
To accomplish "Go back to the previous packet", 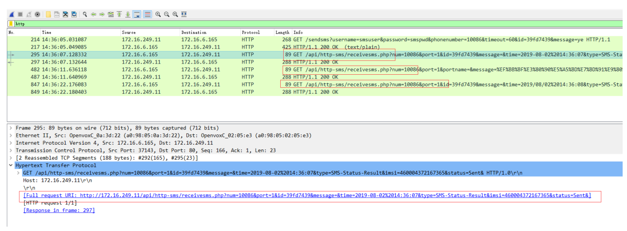I will pyautogui.click(x=94, y=15).
